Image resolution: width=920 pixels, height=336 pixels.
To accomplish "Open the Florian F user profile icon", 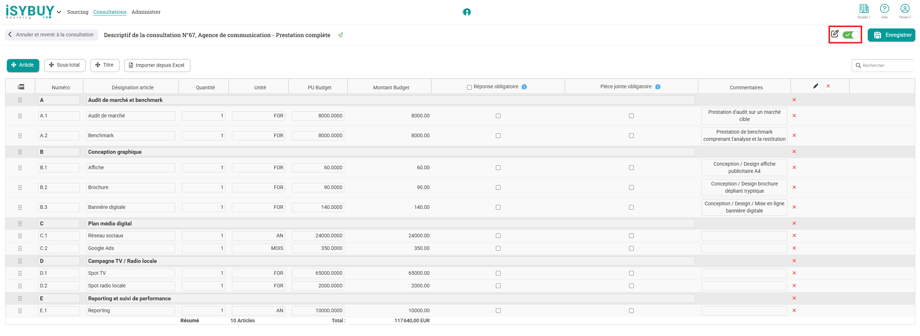I will coord(905,9).
